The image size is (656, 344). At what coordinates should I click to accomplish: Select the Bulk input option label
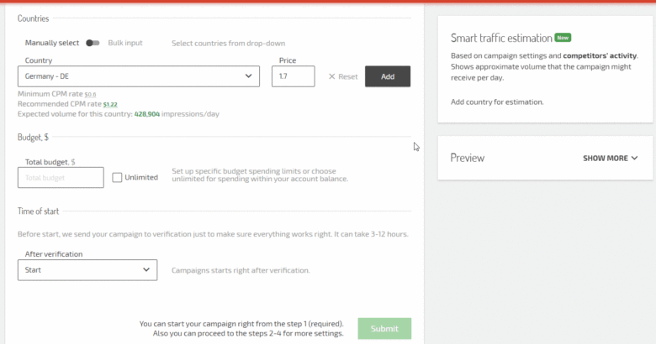125,43
